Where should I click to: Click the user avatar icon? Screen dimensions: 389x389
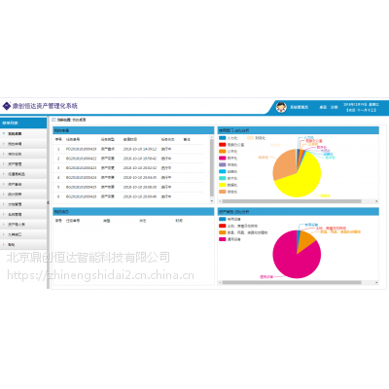coord(281,107)
